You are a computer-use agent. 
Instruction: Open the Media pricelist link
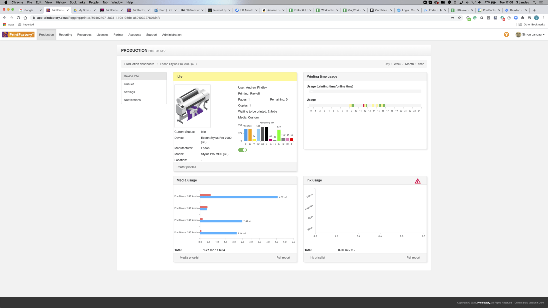189,258
